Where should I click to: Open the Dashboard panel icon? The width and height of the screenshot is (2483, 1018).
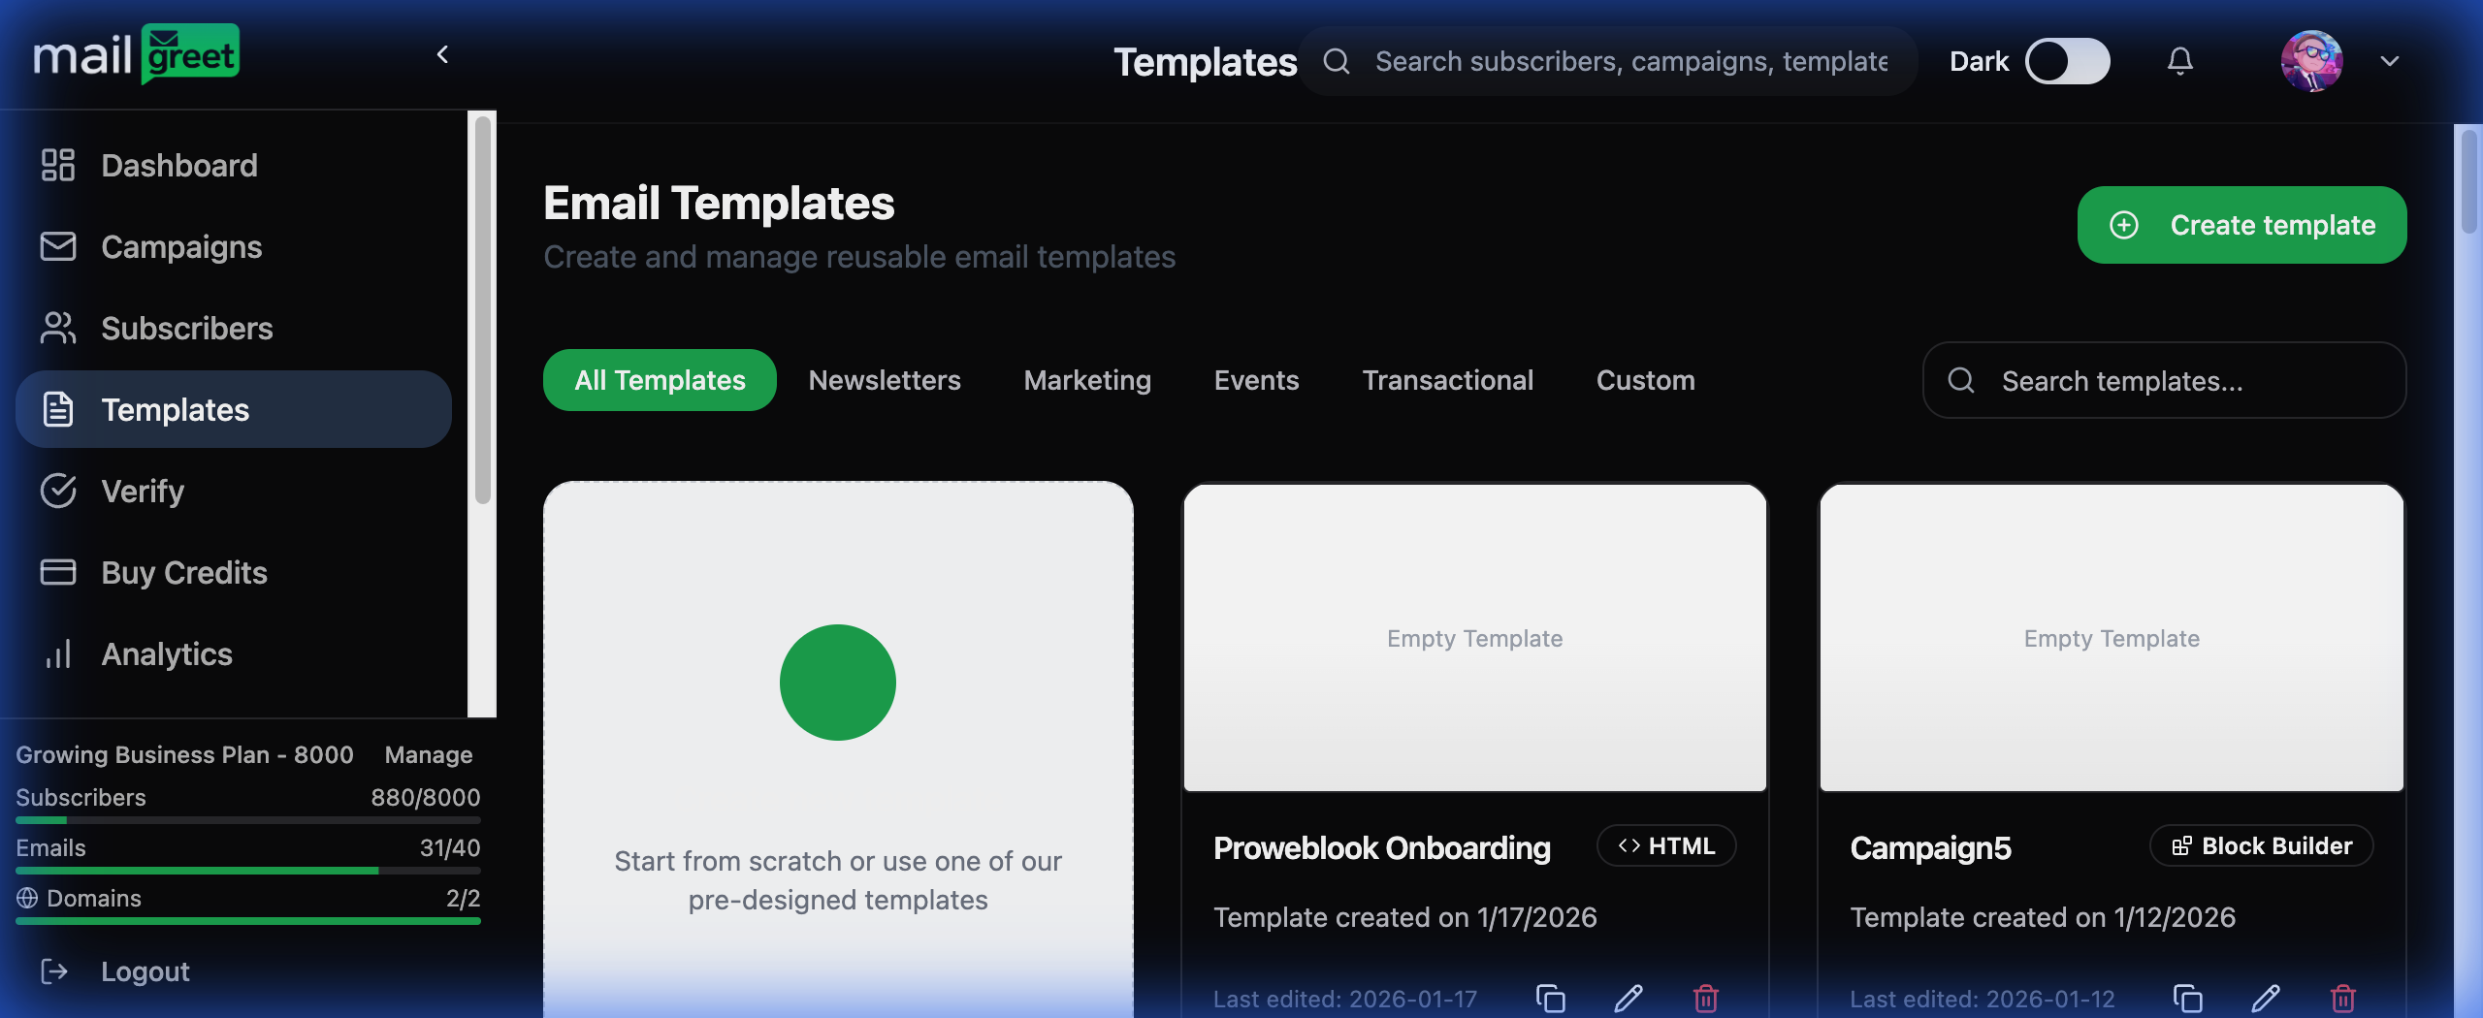pos(57,165)
